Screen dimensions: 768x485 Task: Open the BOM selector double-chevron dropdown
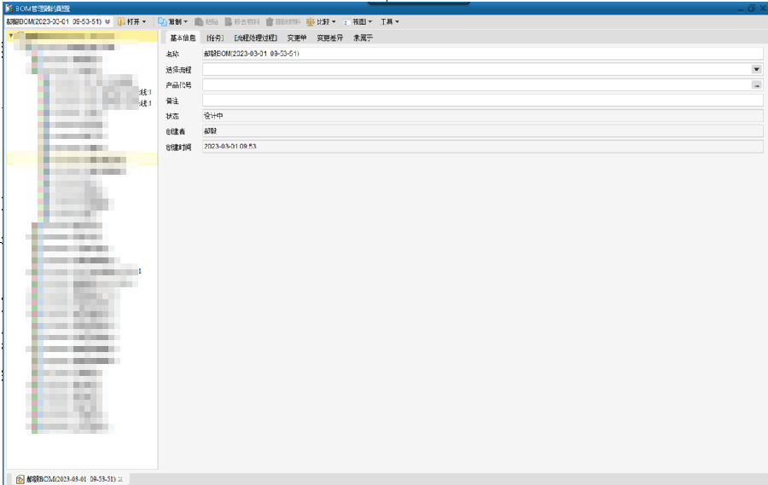[x=108, y=21]
